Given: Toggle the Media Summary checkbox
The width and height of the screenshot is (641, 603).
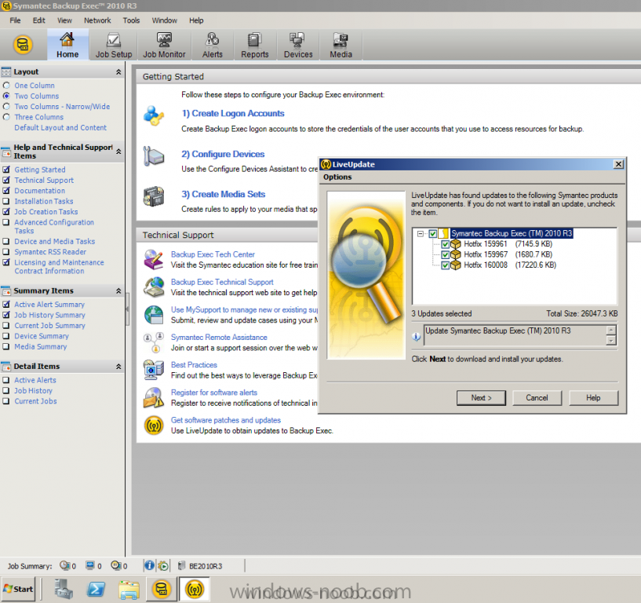Looking at the screenshot, I should [6, 346].
